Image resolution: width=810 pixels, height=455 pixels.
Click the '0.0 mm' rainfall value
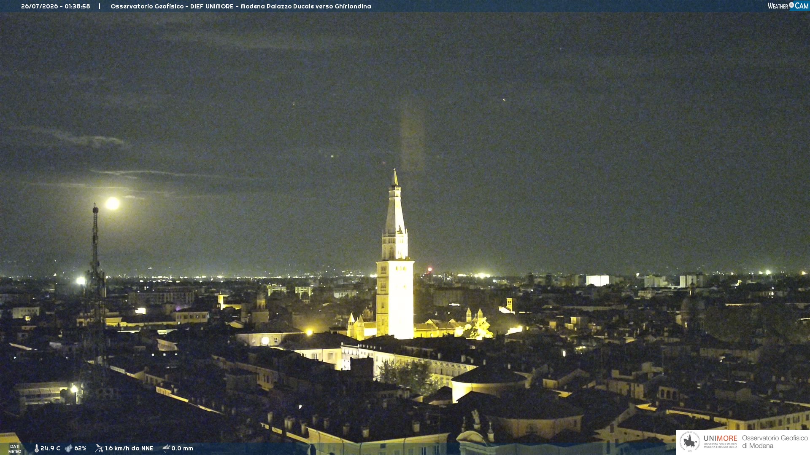(182, 448)
